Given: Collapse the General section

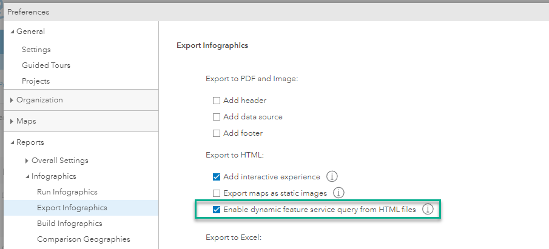Looking at the screenshot, I should [x=13, y=32].
